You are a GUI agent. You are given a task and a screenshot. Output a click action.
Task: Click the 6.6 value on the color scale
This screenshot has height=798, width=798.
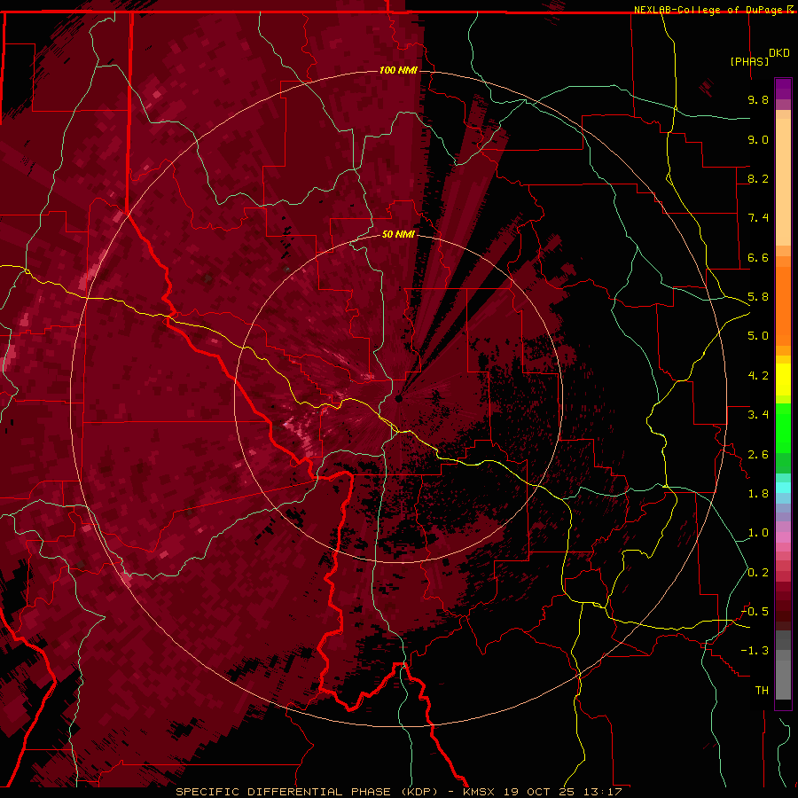pyautogui.click(x=758, y=257)
